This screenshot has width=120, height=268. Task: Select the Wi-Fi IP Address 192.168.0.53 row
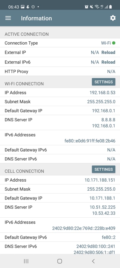click(x=60, y=93)
